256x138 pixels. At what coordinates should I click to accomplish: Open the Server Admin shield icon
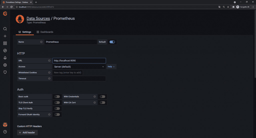click(x=5, y=72)
